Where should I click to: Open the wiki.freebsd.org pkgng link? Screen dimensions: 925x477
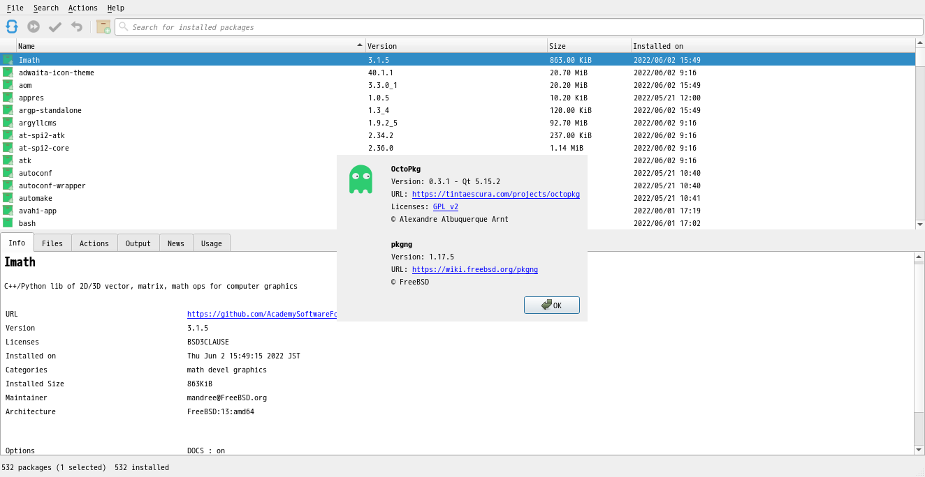tap(475, 269)
